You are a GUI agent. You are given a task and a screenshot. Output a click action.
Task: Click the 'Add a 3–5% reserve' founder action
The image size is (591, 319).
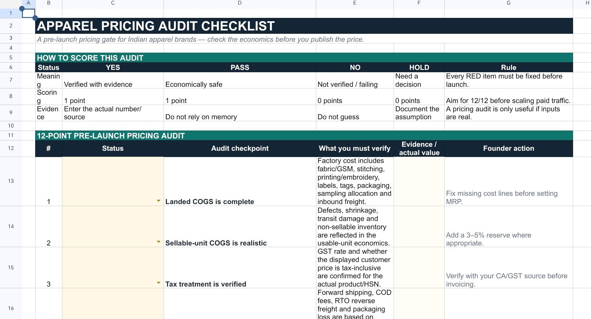pyautogui.click(x=509, y=227)
